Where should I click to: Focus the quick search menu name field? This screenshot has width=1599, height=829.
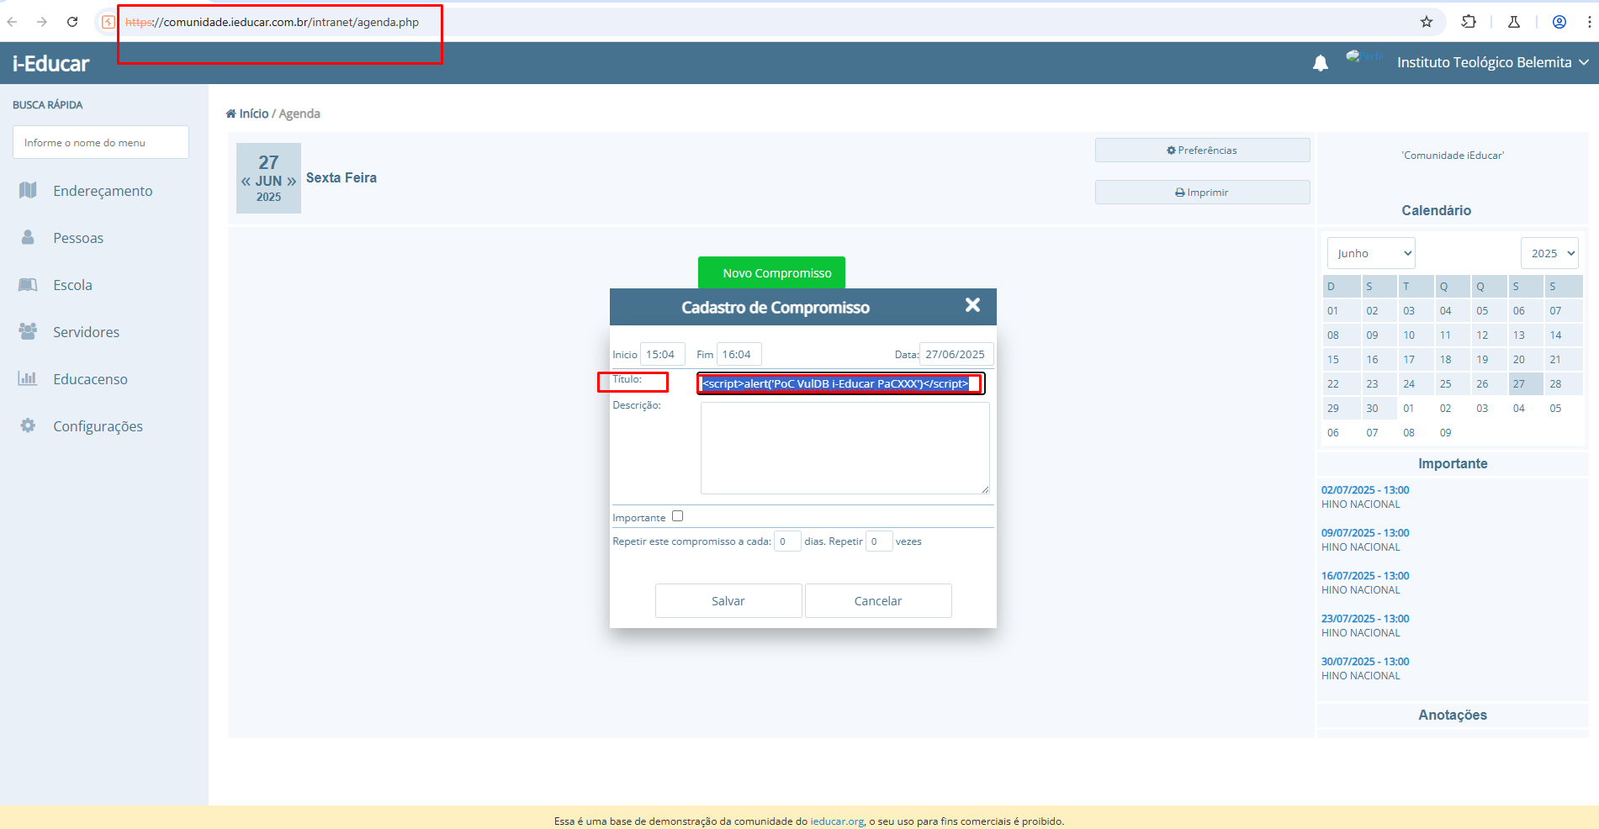101,142
